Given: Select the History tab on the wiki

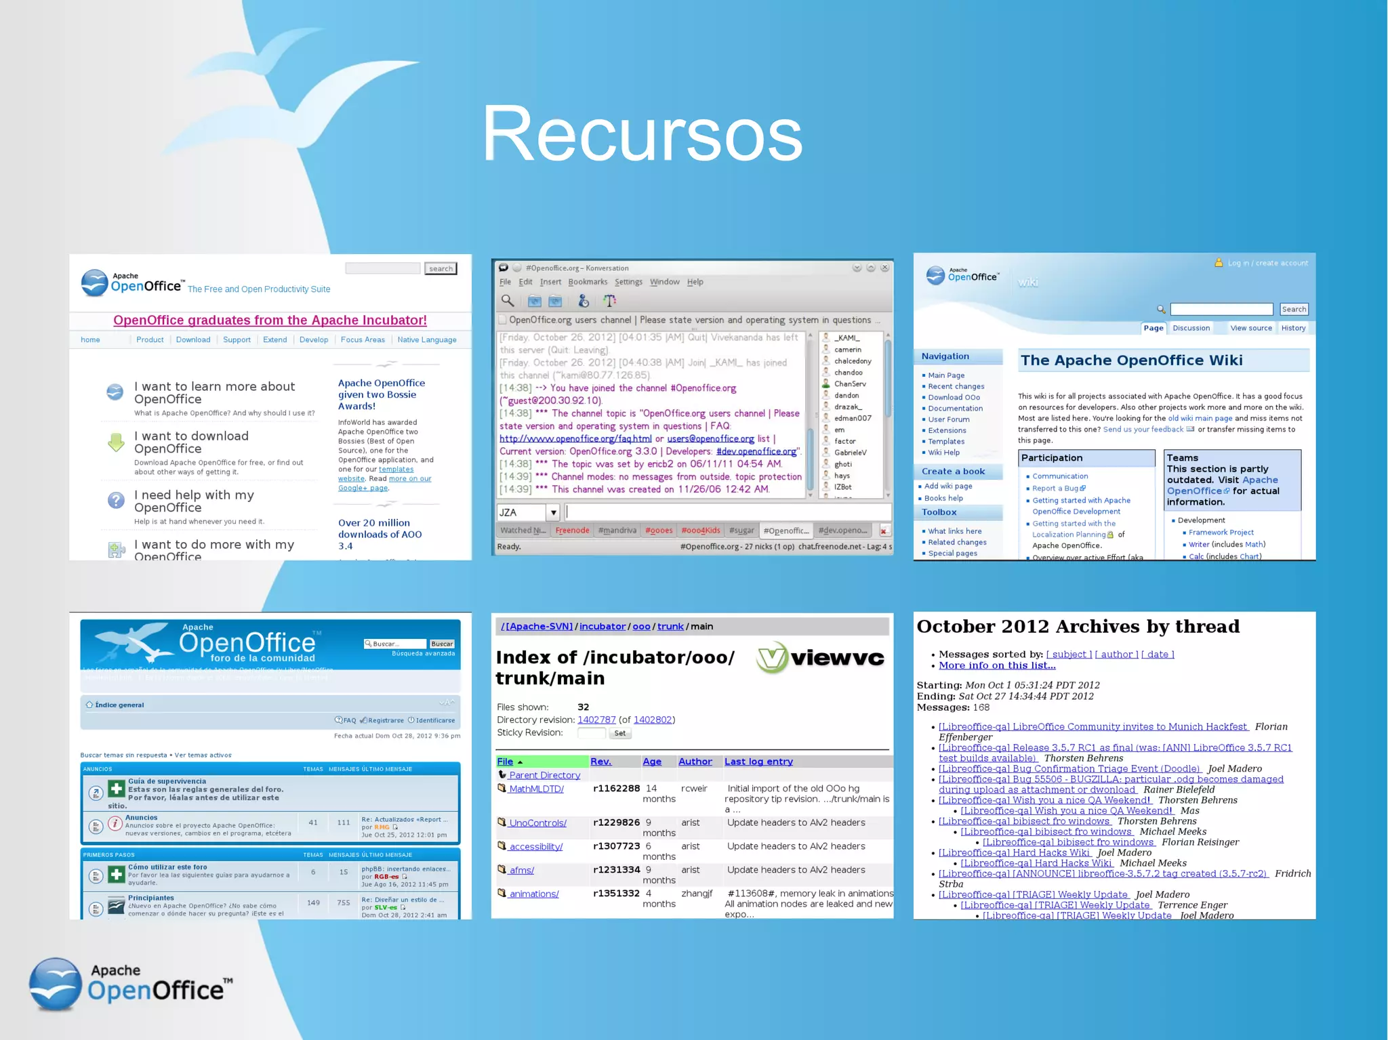Looking at the screenshot, I should (x=1293, y=328).
